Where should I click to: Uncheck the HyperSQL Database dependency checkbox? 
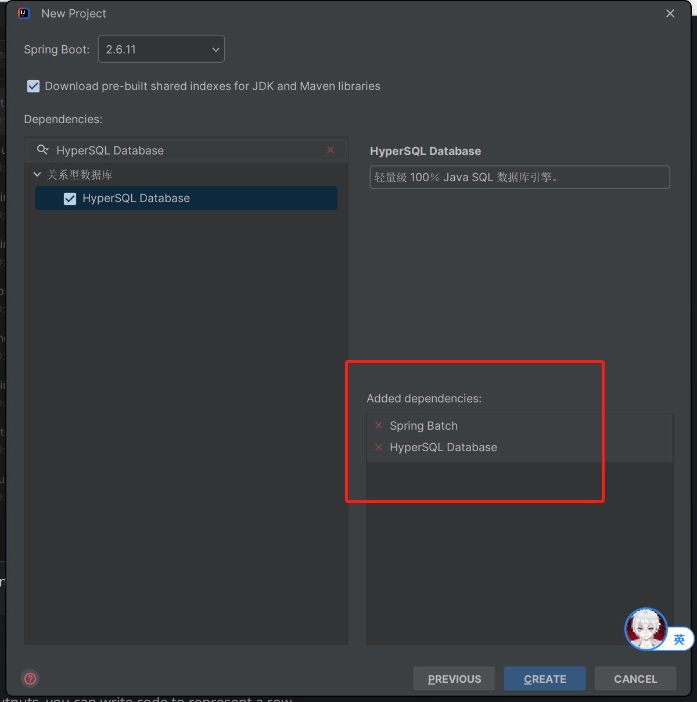click(x=70, y=199)
